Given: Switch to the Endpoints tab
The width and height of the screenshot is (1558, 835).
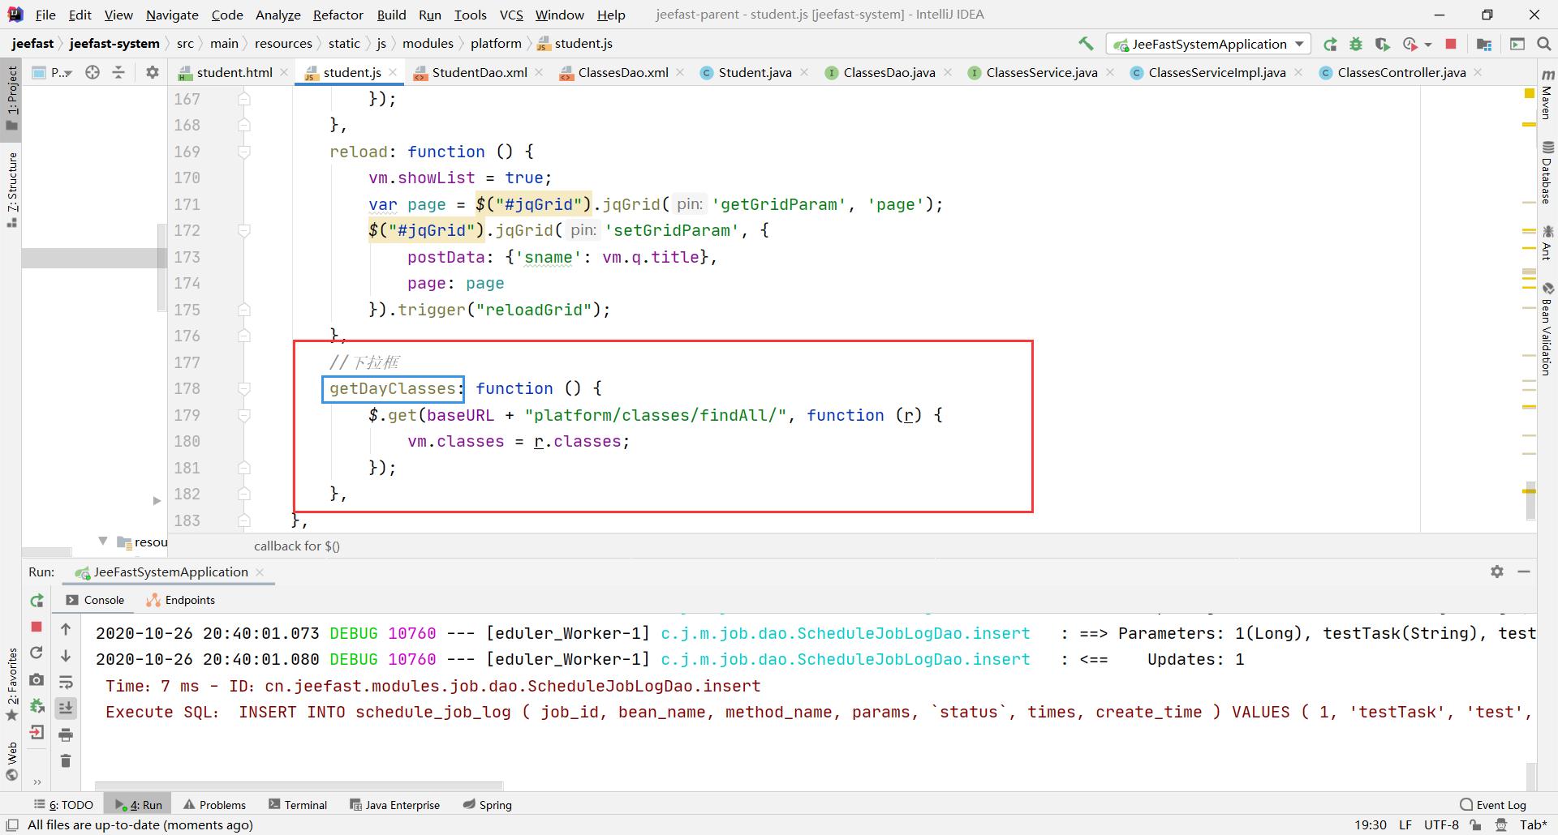Looking at the screenshot, I should [x=181, y=600].
